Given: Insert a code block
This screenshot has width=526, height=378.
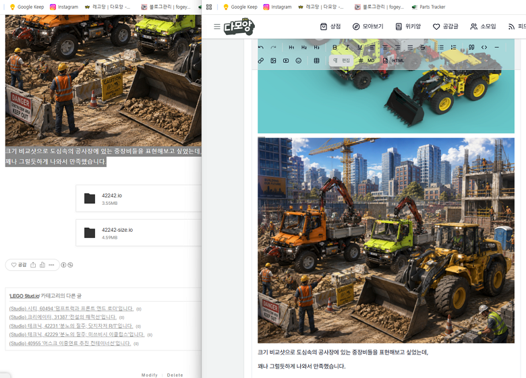Looking at the screenshot, I should pyautogui.click(x=484, y=47).
